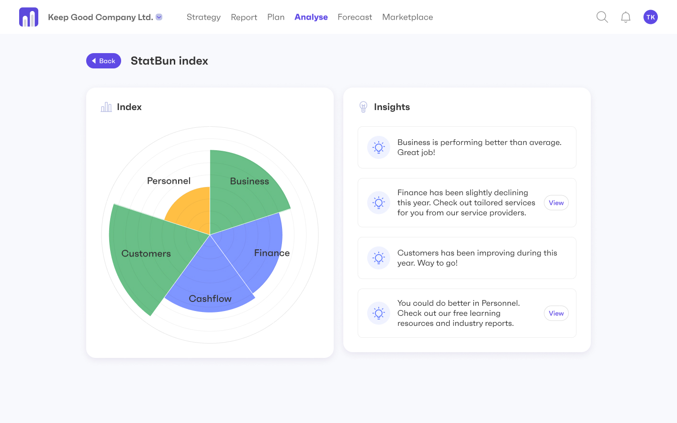Click the Customers improving insight card
This screenshot has width=677, height=423.
467,258
